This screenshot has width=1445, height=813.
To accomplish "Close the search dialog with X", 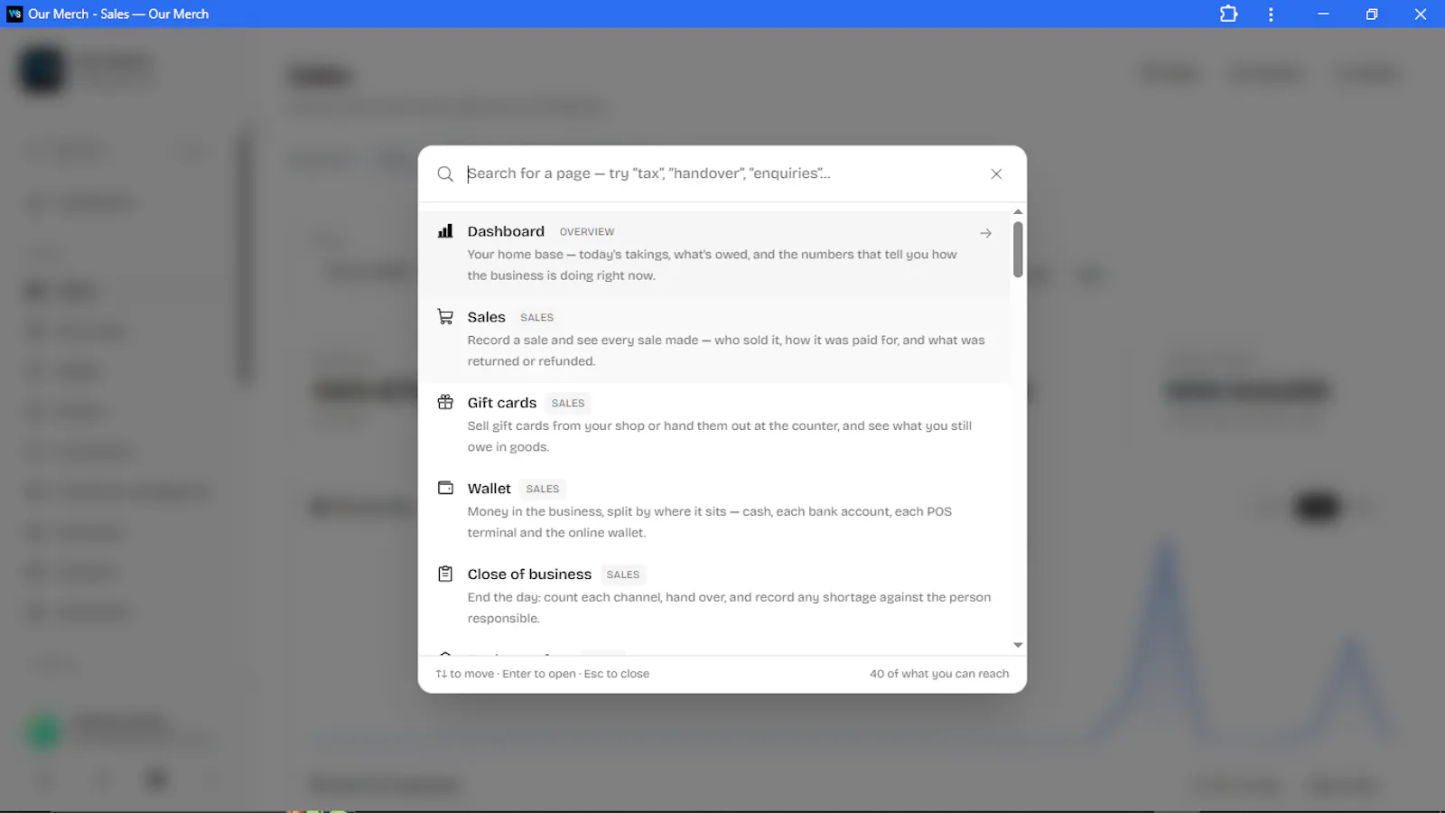I will pyautogui.click(x=996, y=173).
